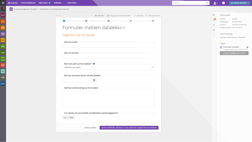Screen dimensions: 252x142
Task: Focus the Wat is je naam field
Action: tap(108, 45)
